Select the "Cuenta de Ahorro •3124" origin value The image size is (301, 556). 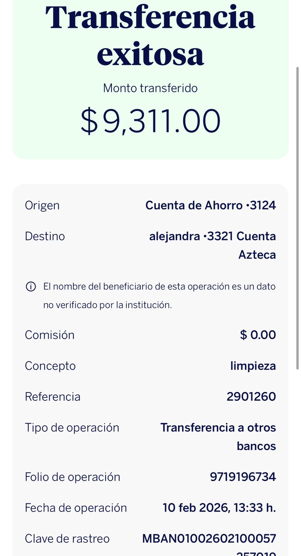pos(210,205)
